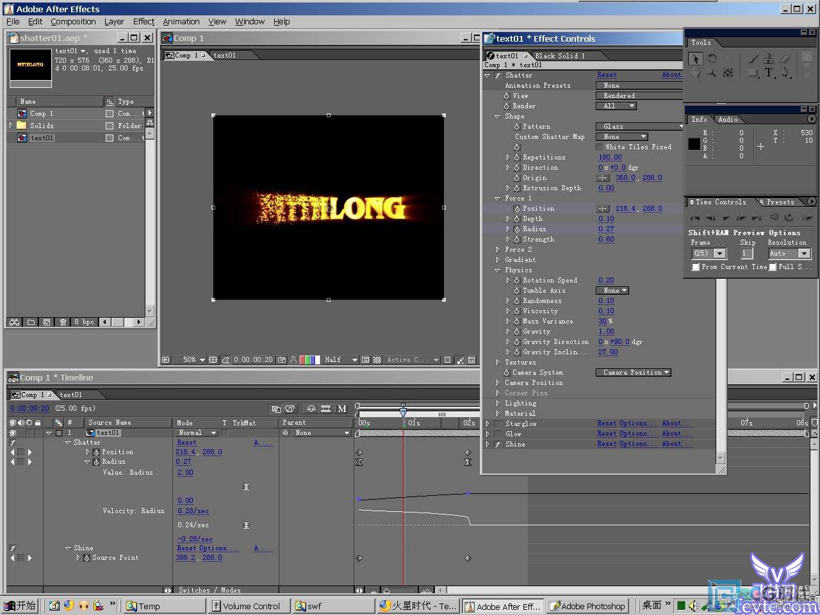Click the info panel black color swatch
The width and height of the screenshot is (820, 615).
[x=694, y=144]
